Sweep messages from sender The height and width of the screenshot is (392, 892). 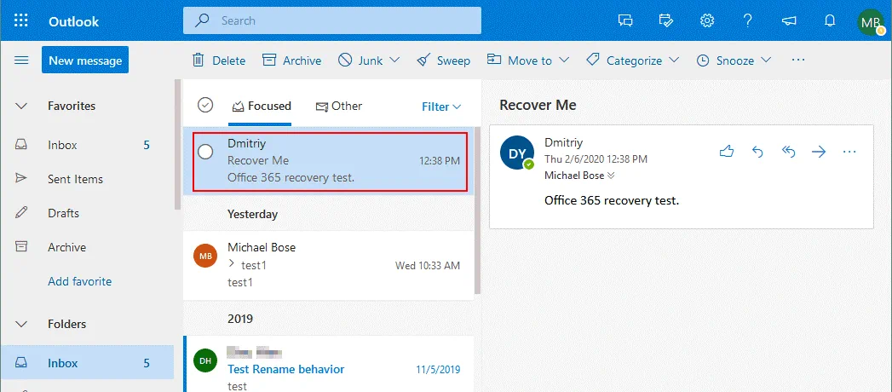click(443, 61)
